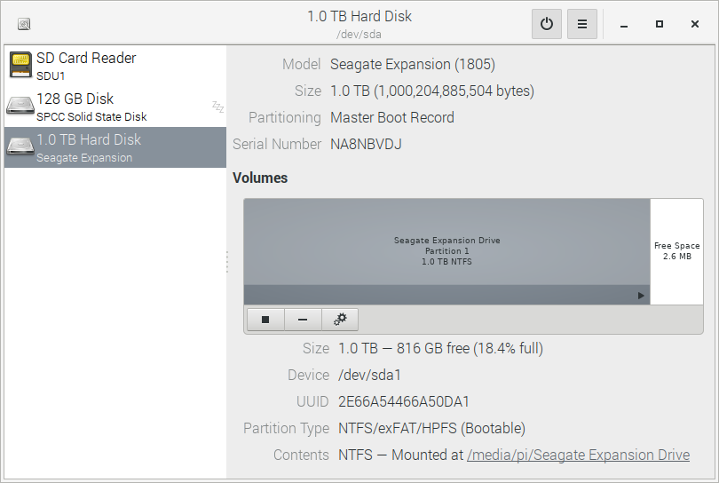719x483 pixels.
Task: Click the sleeping zzz standby indicator
Action: (217, 107)
